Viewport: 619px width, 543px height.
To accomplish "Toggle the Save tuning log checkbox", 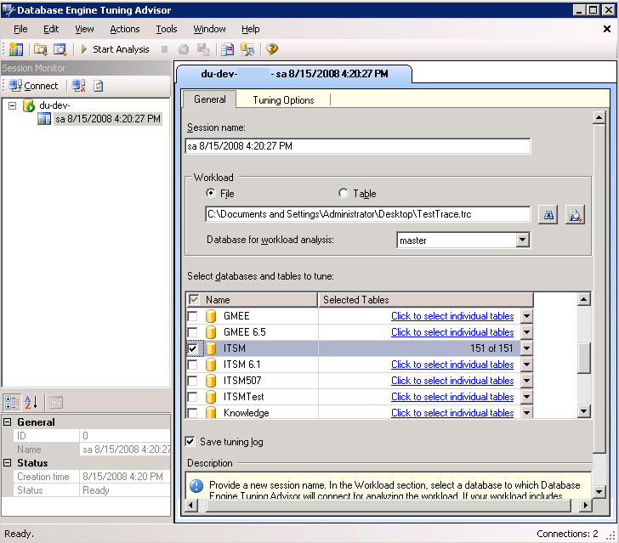I will pos(190,442).
